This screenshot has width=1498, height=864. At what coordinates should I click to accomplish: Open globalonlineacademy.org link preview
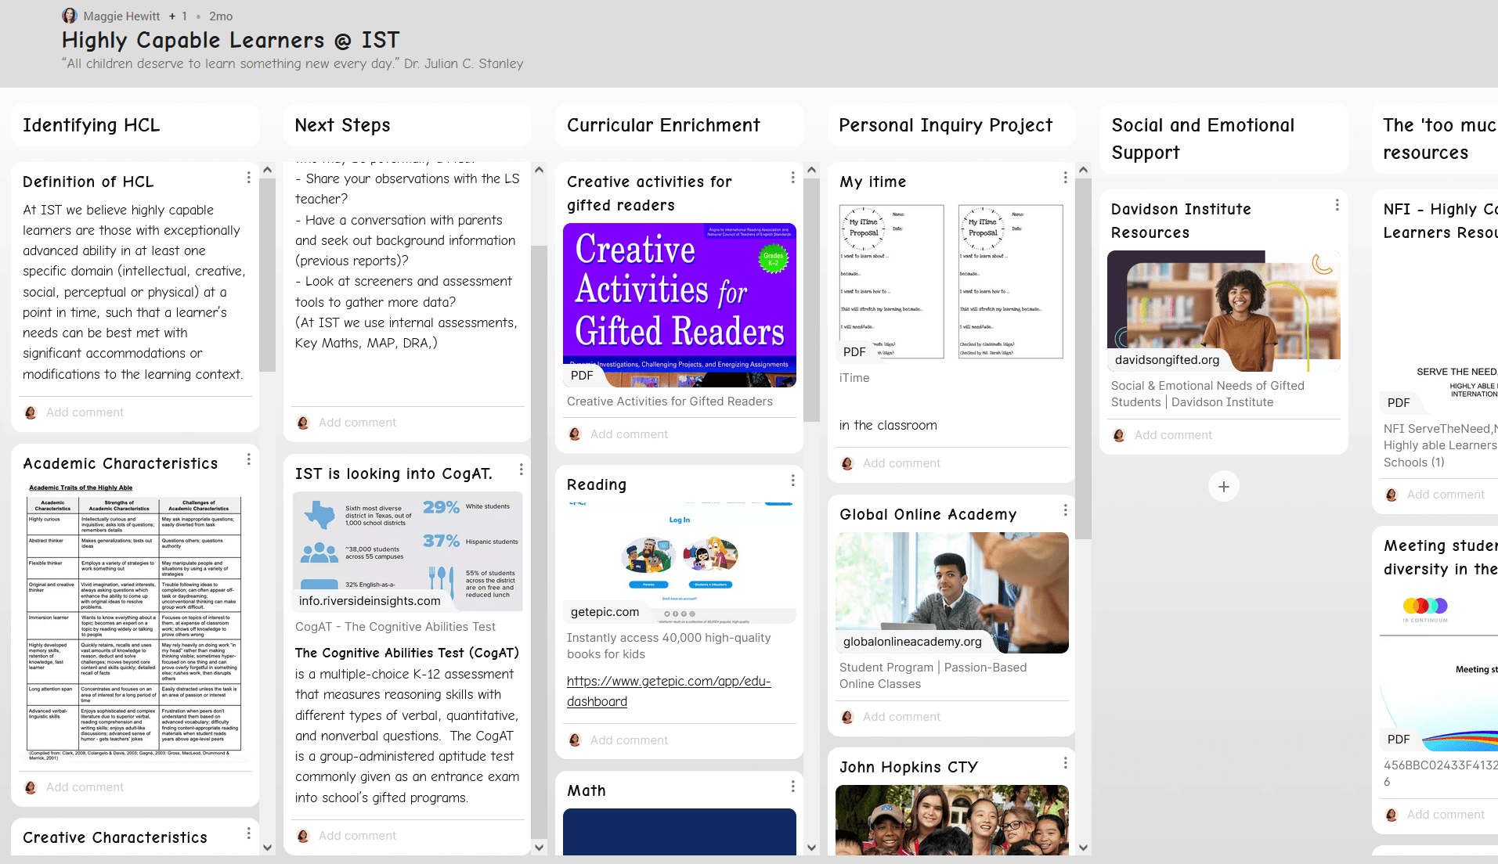pyautogui.click(x=952, y=592)
